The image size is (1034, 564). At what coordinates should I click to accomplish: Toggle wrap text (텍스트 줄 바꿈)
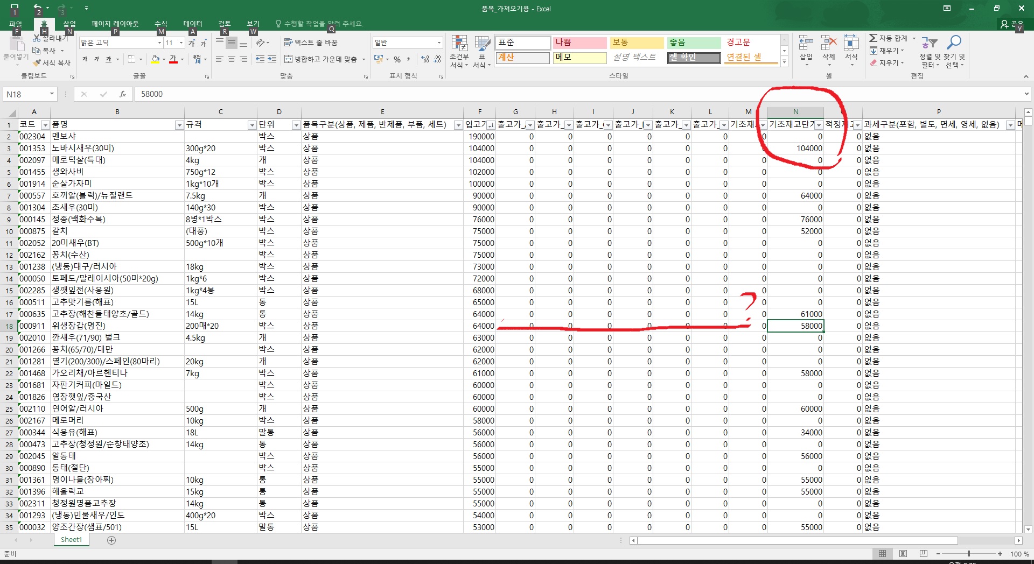pos(311,43)
